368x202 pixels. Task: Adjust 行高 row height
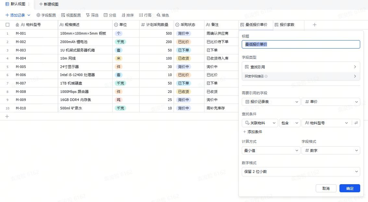pyautogui.click(x=145, y=15)
